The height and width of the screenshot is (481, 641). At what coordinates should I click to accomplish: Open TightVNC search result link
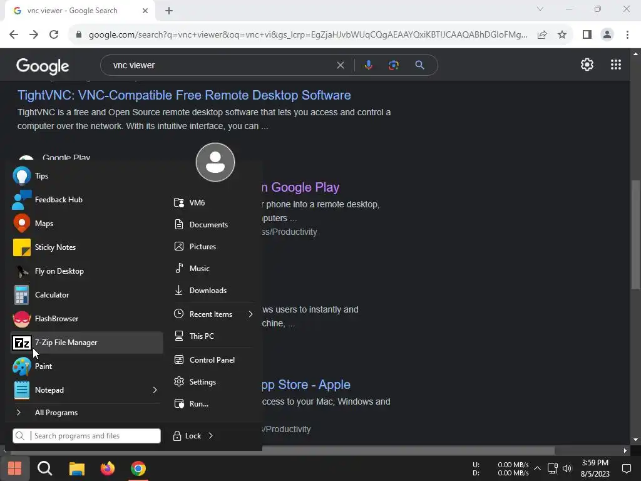coord(184,95)
